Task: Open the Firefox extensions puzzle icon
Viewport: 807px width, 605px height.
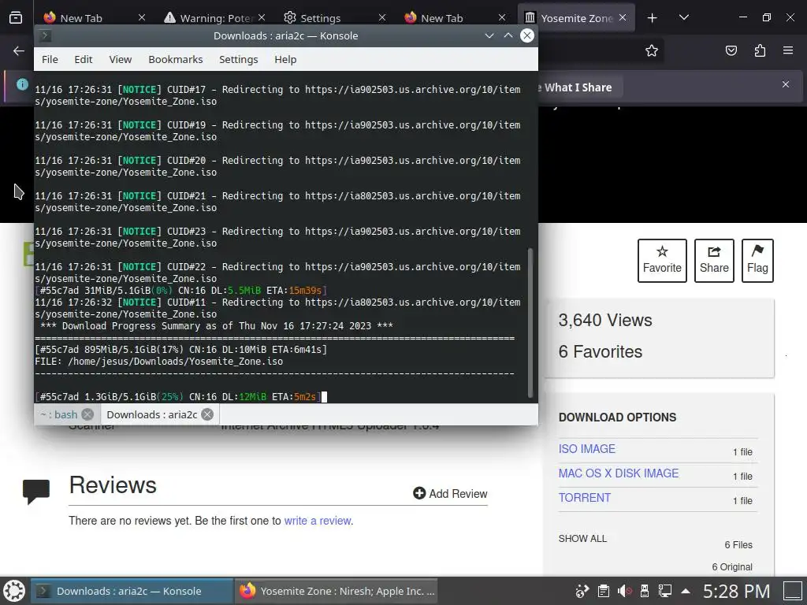Action: click(760, 50)
